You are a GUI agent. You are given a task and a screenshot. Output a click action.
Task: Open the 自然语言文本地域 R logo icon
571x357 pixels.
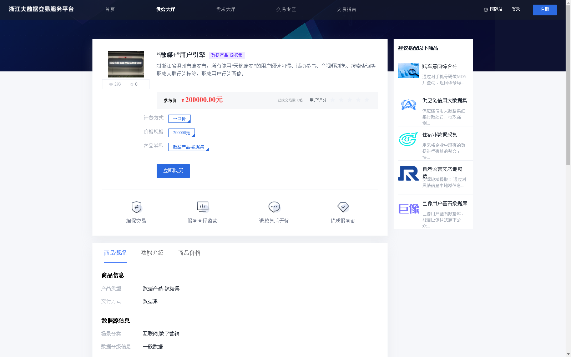click(x=409, y=174)
